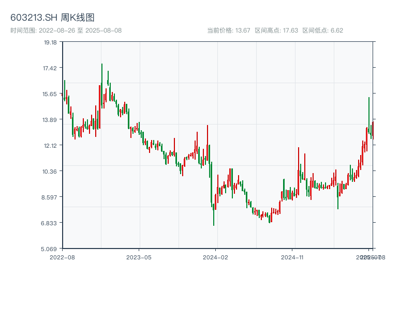Screen dimensions: 414x310
Task: Click the 19.18 y-axis value
Action: tap(50, 42)
